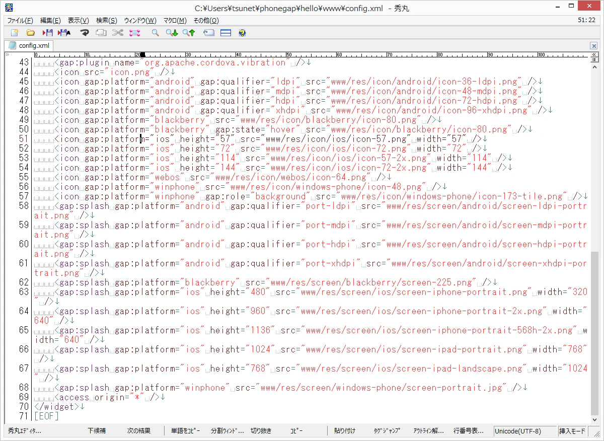Open search with the magnifier icon

coord(156,33)
